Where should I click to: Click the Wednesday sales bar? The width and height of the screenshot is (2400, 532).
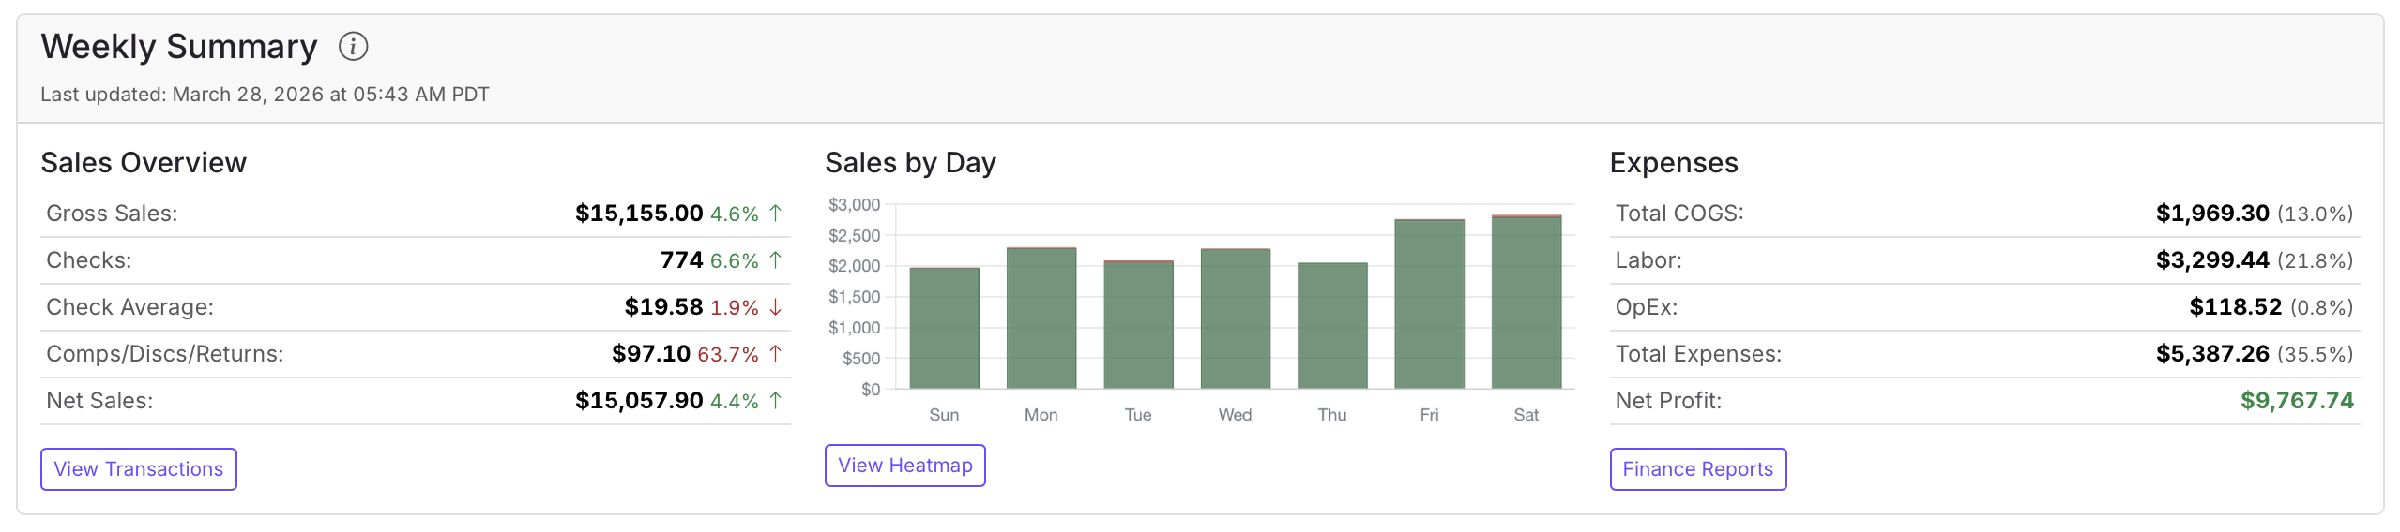pos(1236,318)
